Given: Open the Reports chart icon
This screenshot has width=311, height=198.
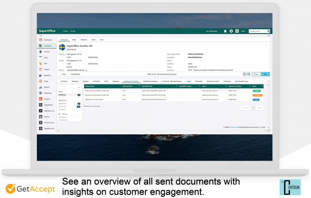Looking at the screenshot, I should coord(40,87).
